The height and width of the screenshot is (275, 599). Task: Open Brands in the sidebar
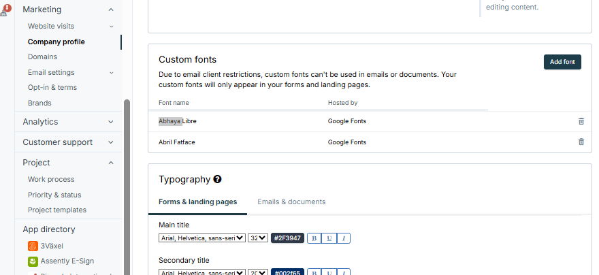(39, 103)
